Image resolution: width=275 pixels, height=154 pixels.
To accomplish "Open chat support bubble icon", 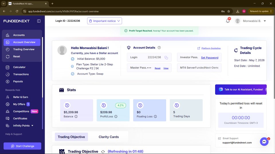I will pos(264,142).
